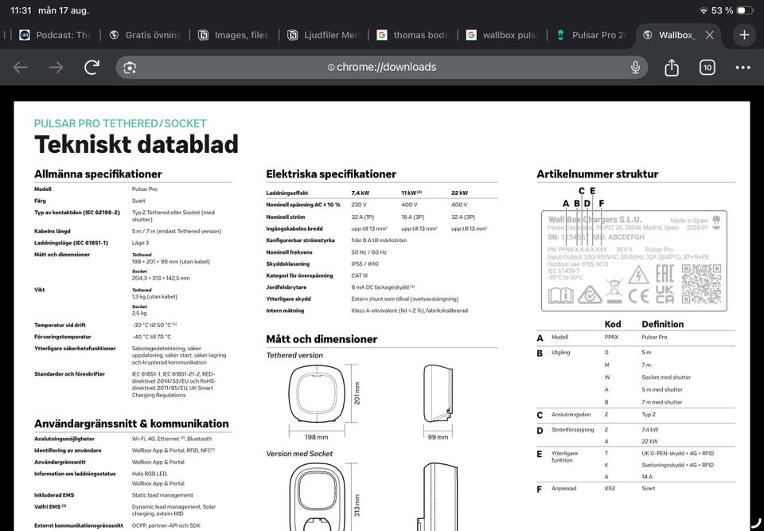The height and width of the screenshot is (531, 764).
Task: Click PULSAR PRO TETHERED/SOCKET subtitle
Action: (120, 123)
